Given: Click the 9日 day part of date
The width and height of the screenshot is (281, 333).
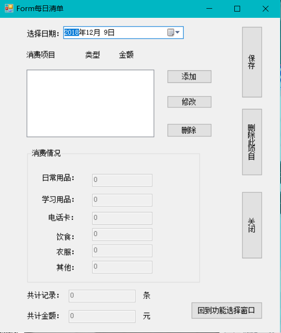Looking at the screenshot, I should [x=109, y=32].
